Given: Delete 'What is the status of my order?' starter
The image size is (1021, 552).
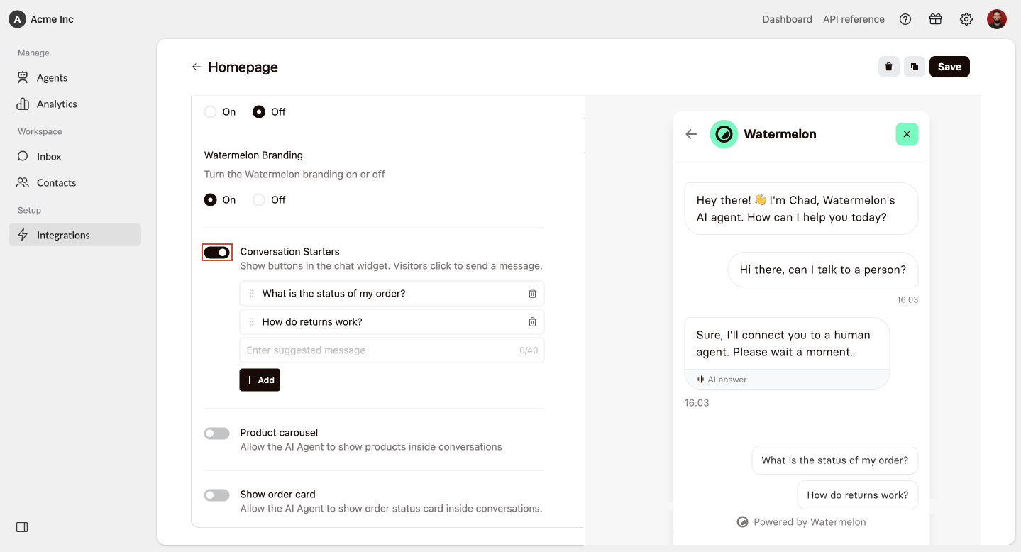Looking at the screenshot, I should (532, 294).
